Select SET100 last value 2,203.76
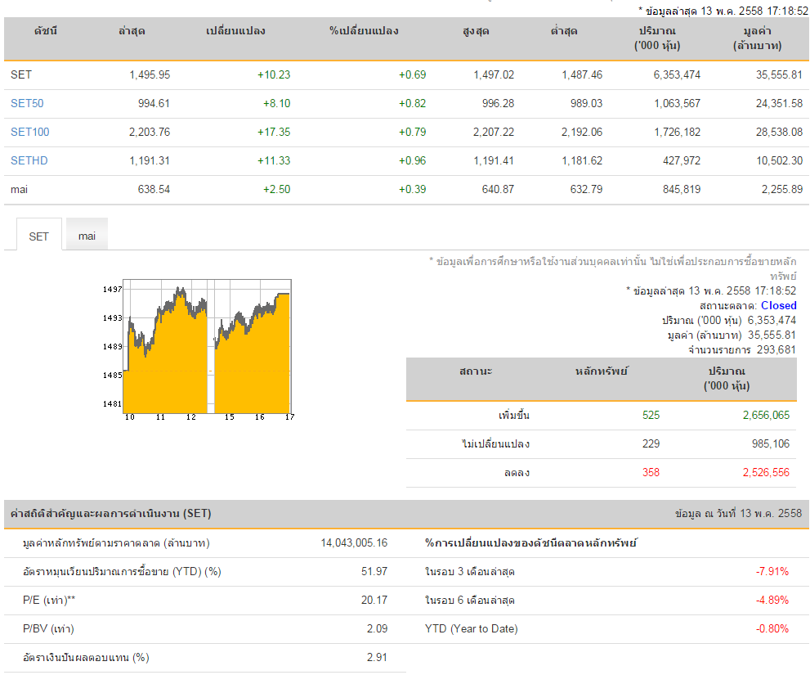 pos(150,132)
